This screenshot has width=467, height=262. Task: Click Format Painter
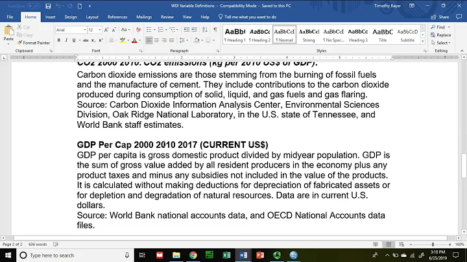click(33, 43)
